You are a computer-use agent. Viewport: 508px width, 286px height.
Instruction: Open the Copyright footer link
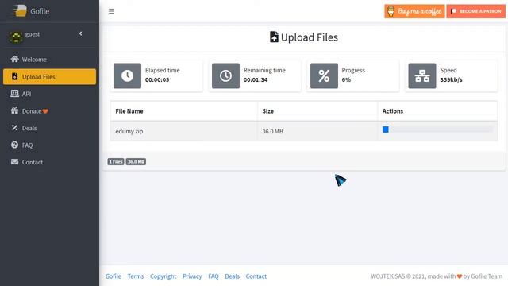tap(163, 276)
